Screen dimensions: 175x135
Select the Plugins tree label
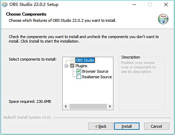point(81,66)
